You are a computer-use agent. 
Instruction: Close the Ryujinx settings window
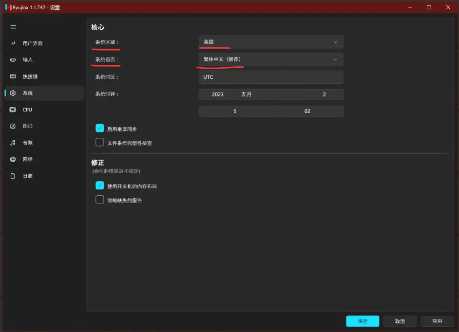pyautogui.click(x=448, y=7)
